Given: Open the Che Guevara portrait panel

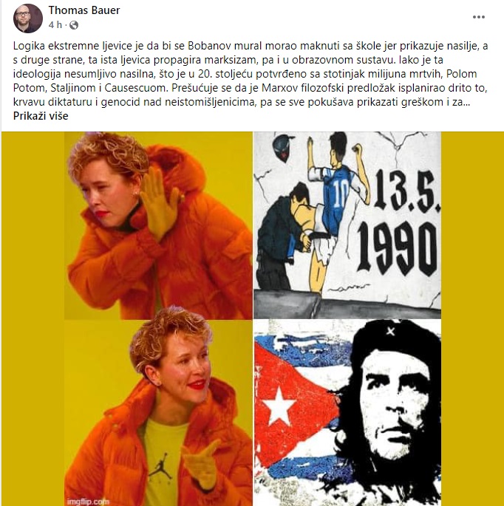Looking at the screenshot, I should [x=347, y=413].
